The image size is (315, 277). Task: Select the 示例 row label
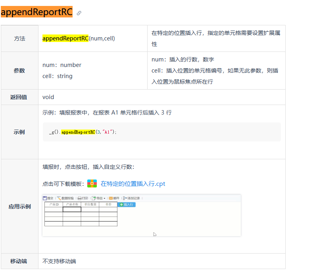19,132
